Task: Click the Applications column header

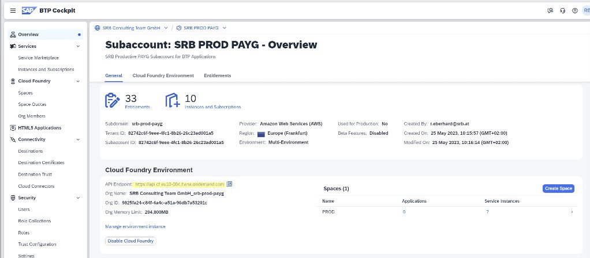Action: (x=415, y=202)
